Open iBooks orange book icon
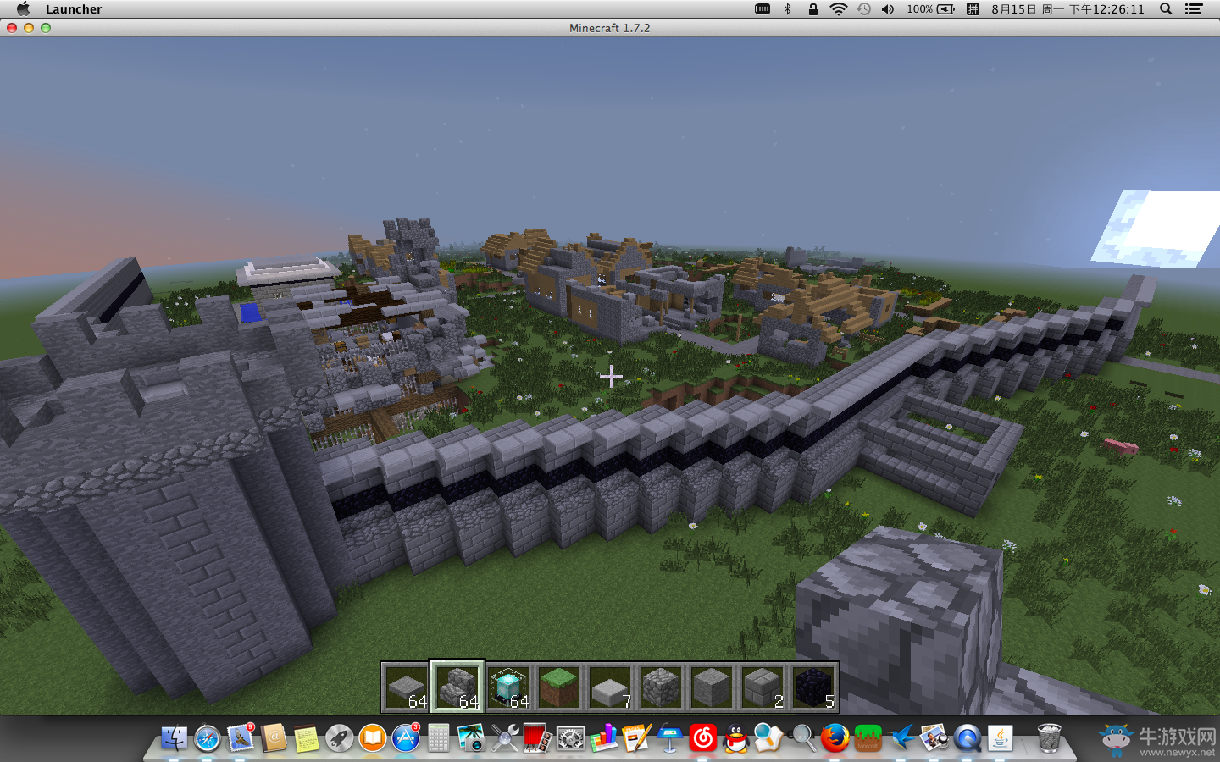 click(x=373, y=738)
